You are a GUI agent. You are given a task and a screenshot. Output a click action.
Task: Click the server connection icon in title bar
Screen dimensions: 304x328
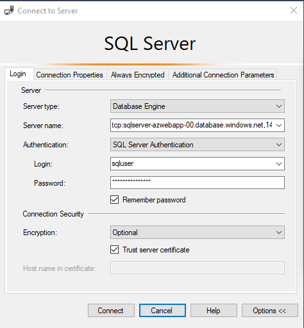pos(9,10)
